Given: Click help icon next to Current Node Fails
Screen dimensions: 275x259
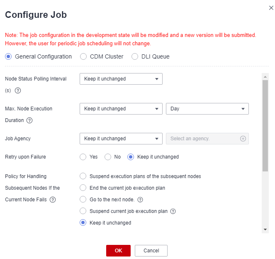Looking at the screenshot, I should [53, 200].
